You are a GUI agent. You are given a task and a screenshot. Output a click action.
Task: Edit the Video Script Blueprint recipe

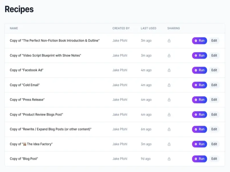pyautogui.click(x=214, y=56)
